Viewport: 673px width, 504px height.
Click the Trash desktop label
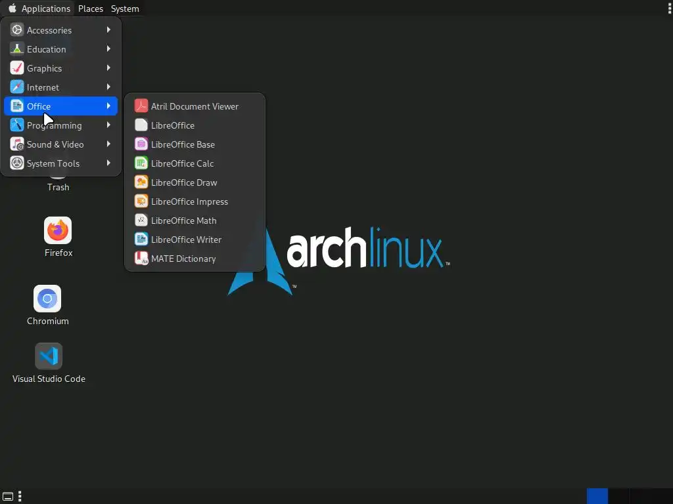[x=58, y=187]
